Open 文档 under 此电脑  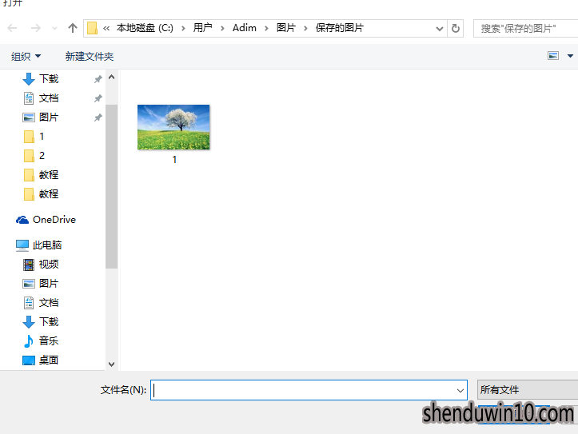click(x=41, y=302)
